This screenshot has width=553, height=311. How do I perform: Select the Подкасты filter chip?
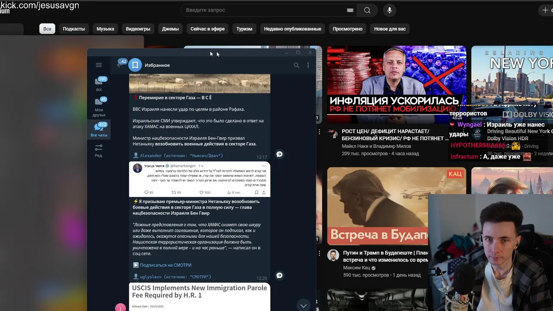[x=74, y=29]
